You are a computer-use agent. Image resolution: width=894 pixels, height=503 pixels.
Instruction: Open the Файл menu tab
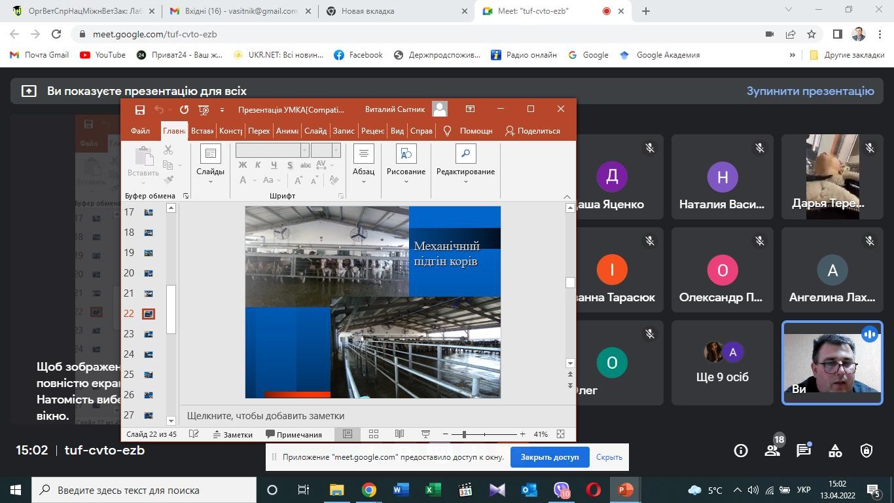click(x=140, y=131)
